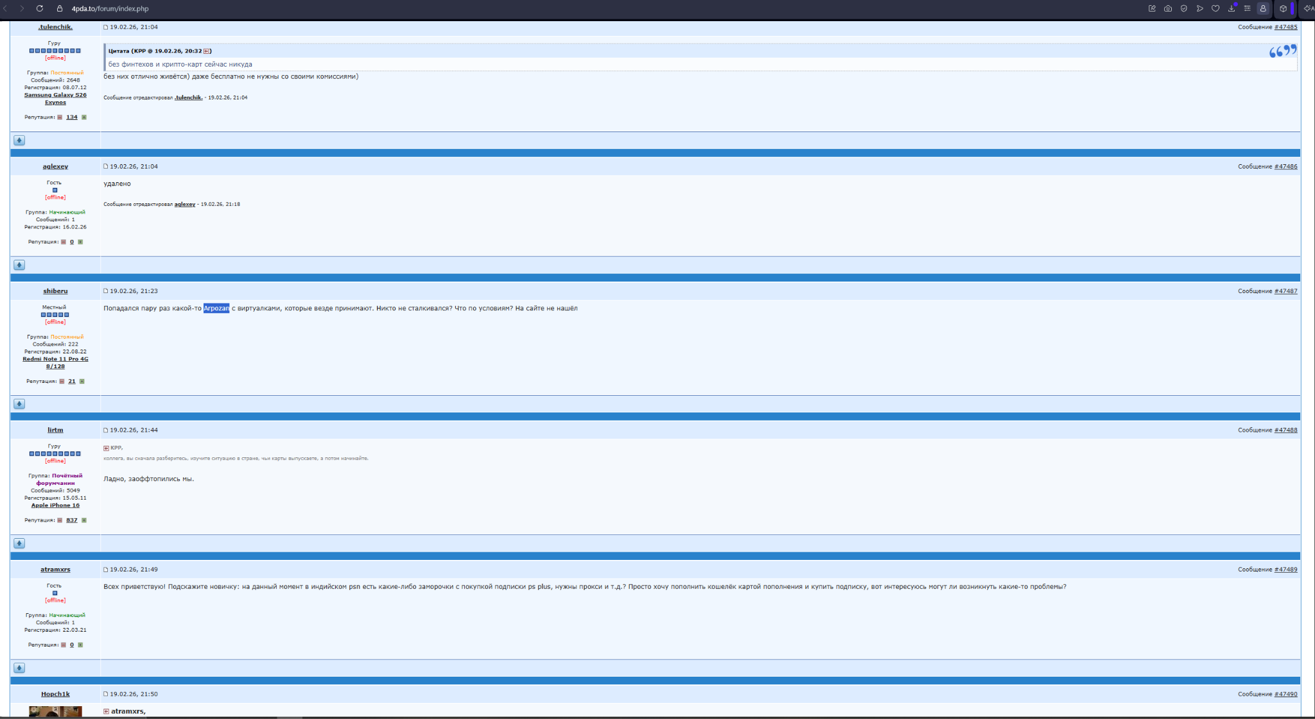The image size is (1315, 719).
Task: Click scroll-to-top arrow under lirtm post
Action: coord(19,543)
